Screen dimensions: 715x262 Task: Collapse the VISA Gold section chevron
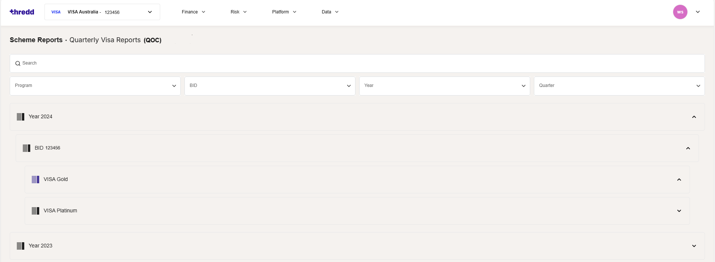679,180
